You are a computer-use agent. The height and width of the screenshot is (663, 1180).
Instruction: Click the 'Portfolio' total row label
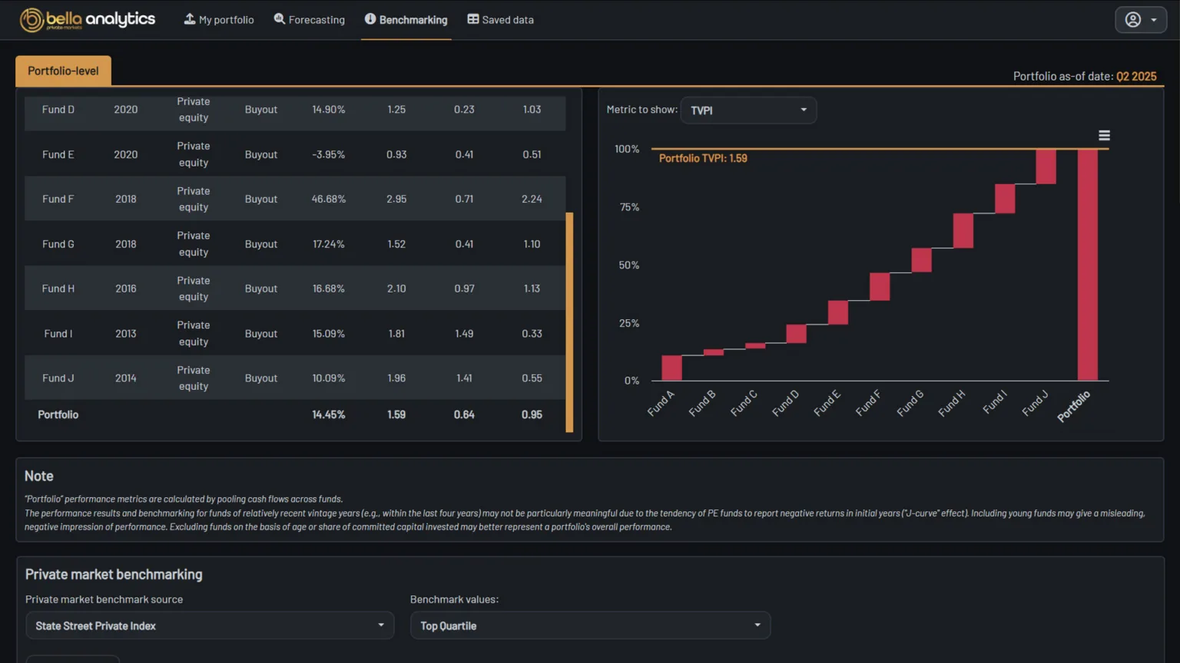[x=58, y=414]
